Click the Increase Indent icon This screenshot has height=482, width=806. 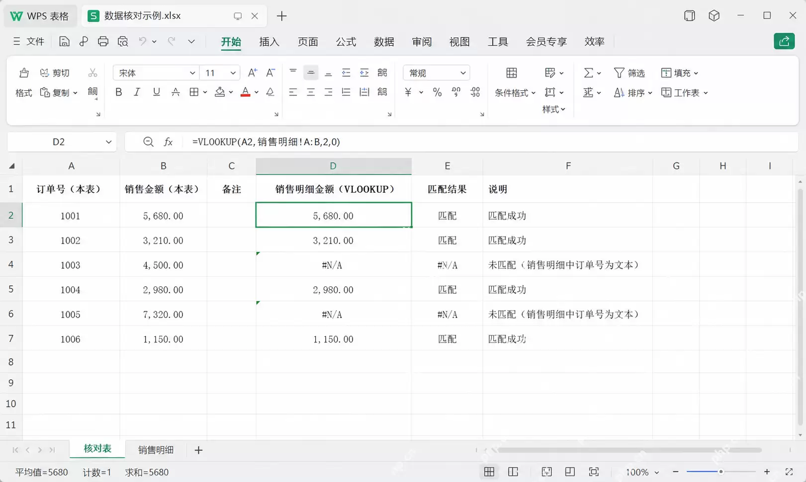(x=364, y=73)
